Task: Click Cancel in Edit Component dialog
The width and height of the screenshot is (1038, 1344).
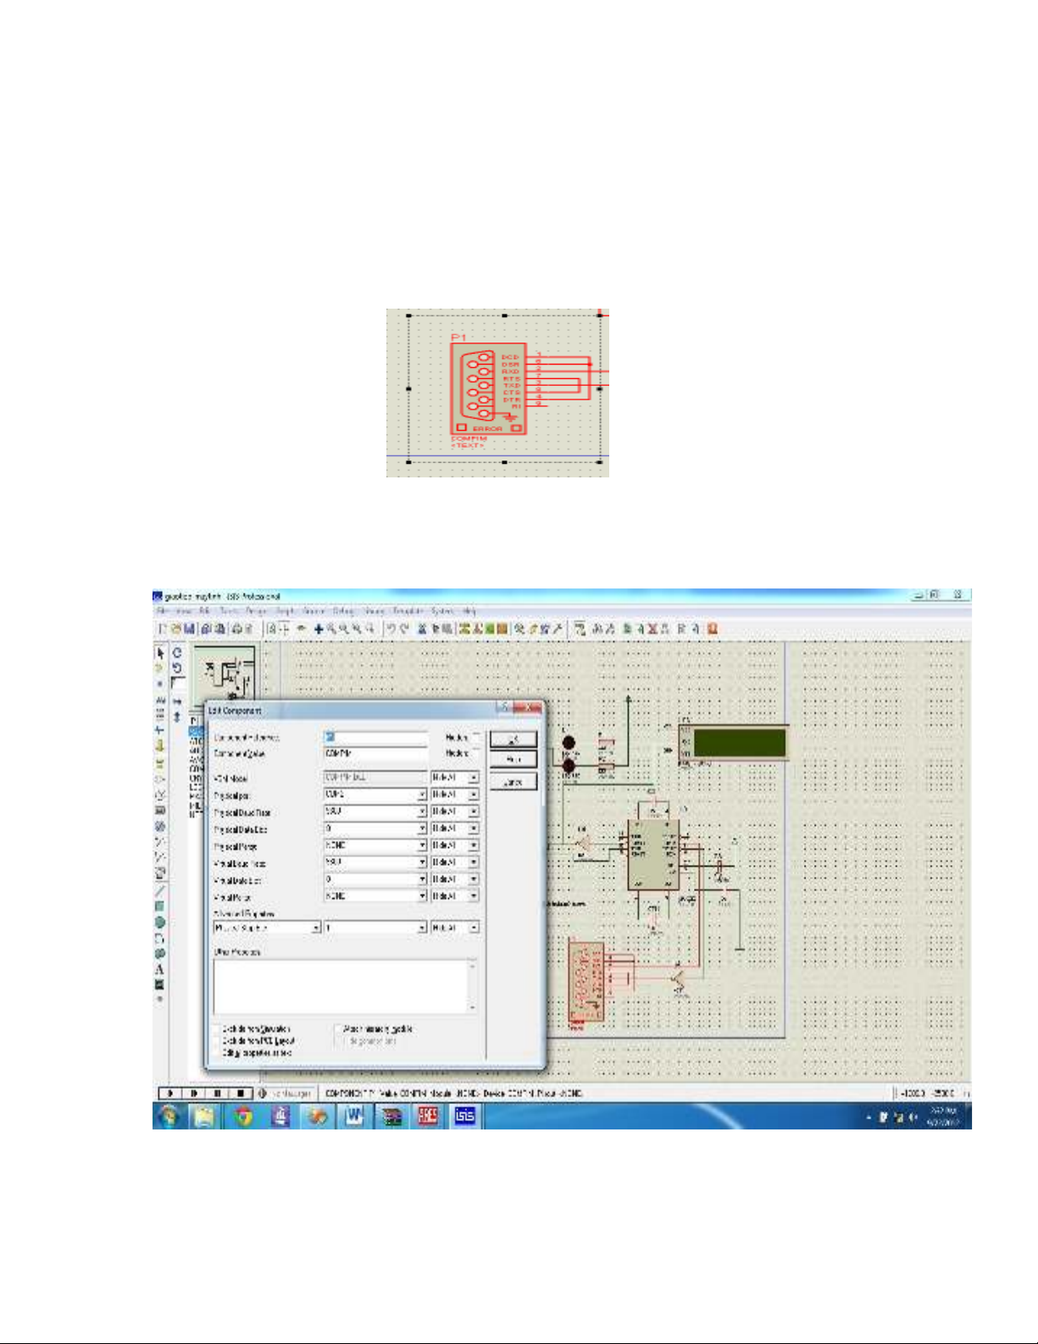Action: (x=513, y=782)
